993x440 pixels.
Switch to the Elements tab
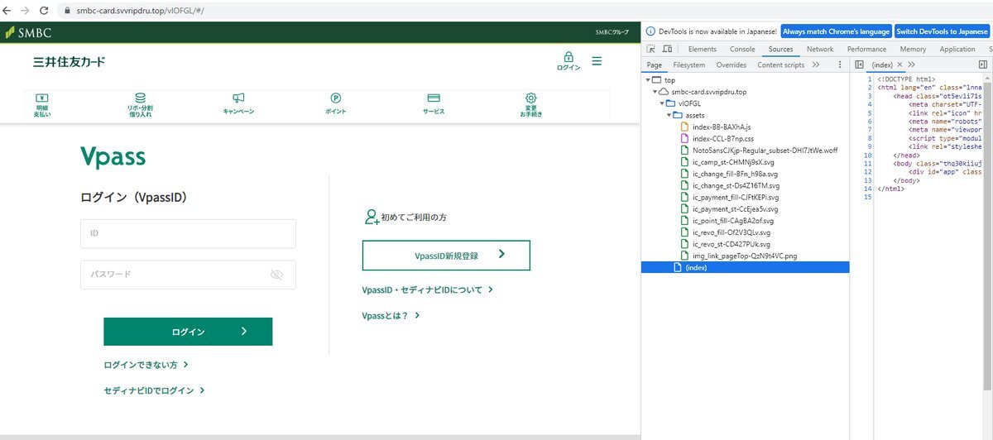click(x=702, y=50)
